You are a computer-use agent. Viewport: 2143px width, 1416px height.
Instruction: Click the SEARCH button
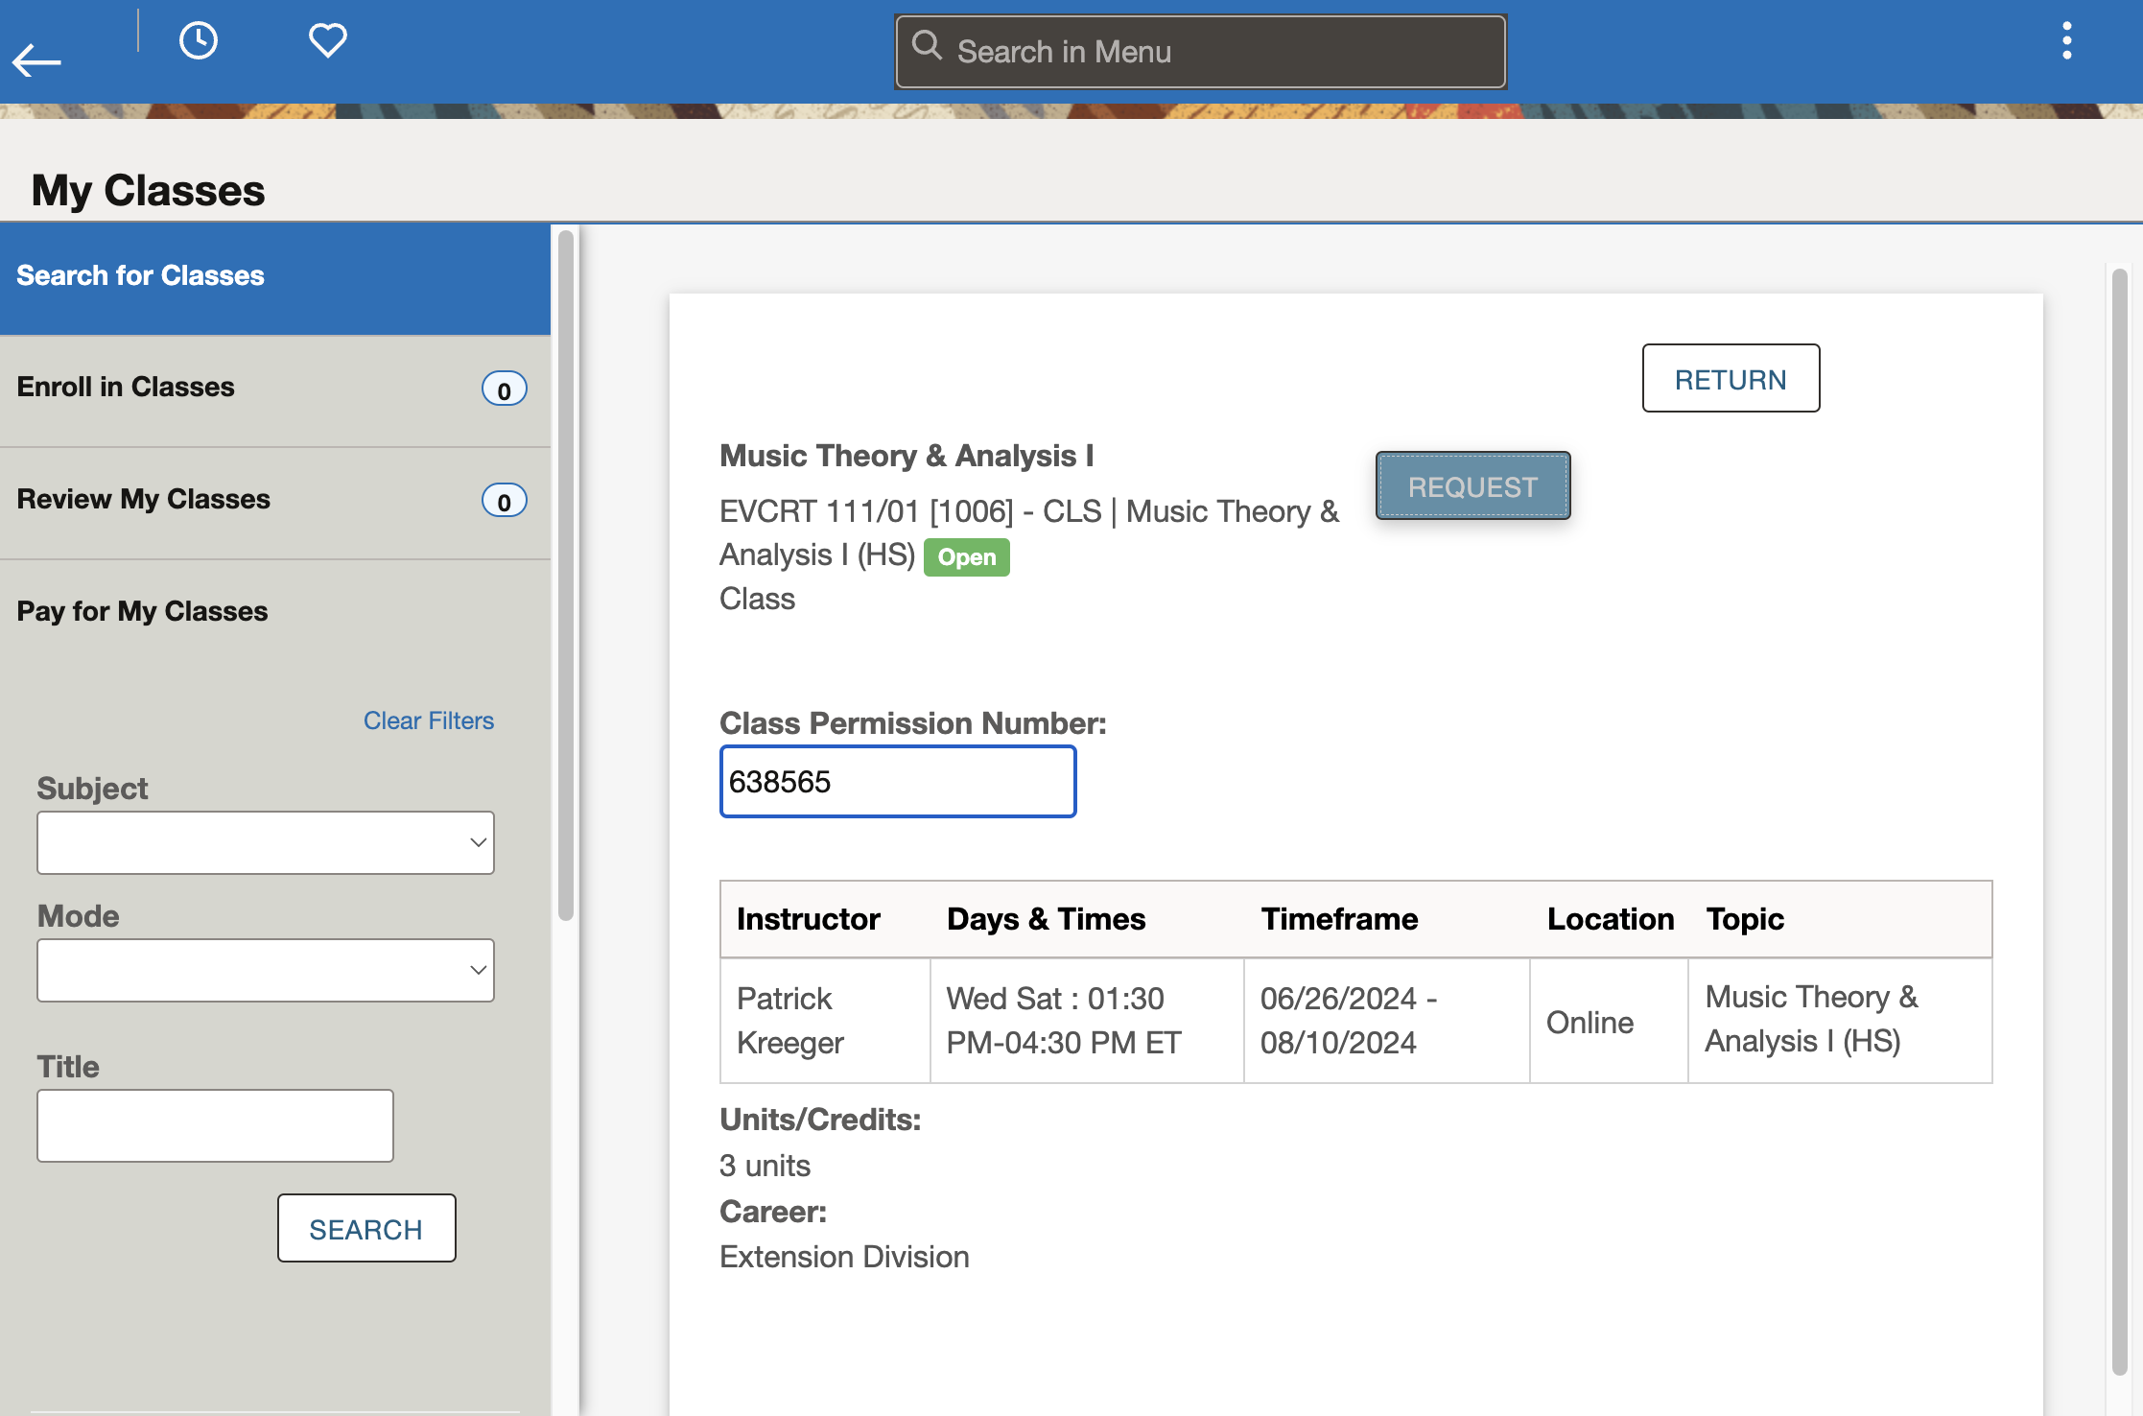pyautogui.click(x=366, y=1228)
